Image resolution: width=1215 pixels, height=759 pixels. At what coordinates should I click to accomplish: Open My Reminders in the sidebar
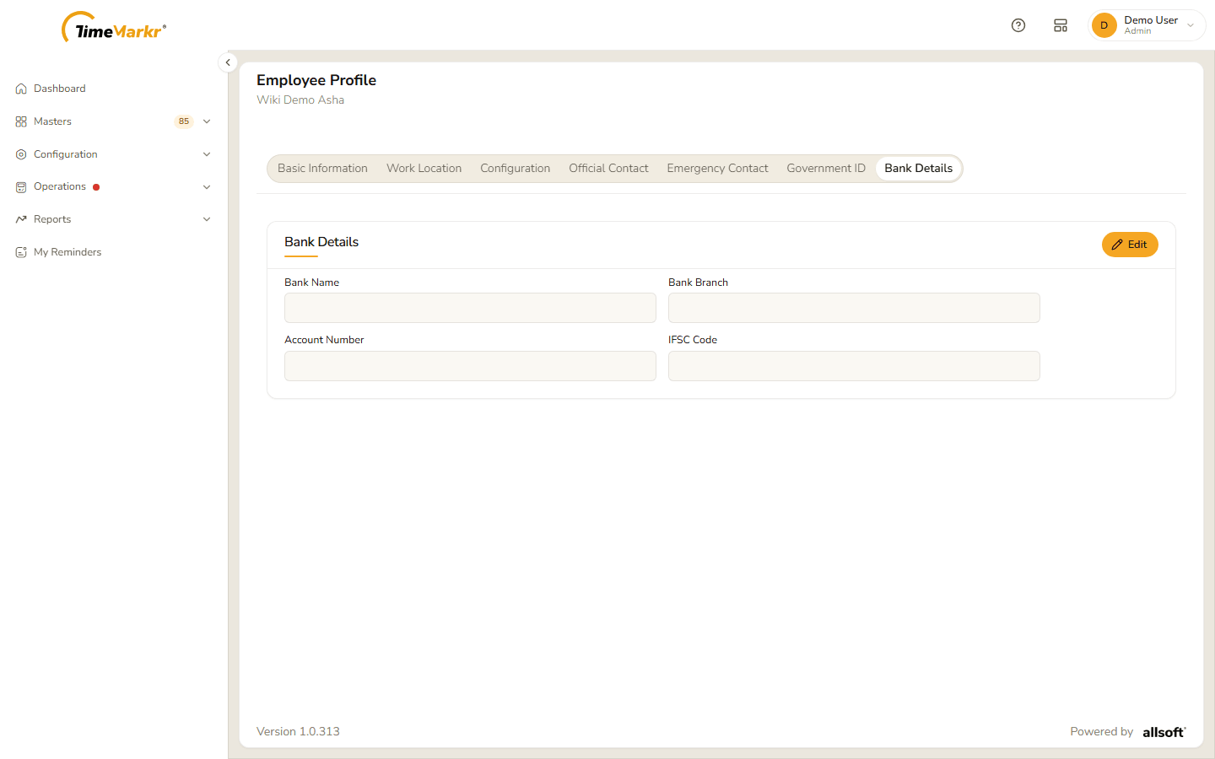tap(67, 252)
